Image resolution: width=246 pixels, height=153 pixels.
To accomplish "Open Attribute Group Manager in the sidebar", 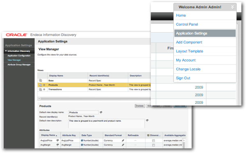I will pyautogui.click(x=19, y=65).
